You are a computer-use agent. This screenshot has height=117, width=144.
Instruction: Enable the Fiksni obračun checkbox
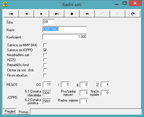pos(45,75)
